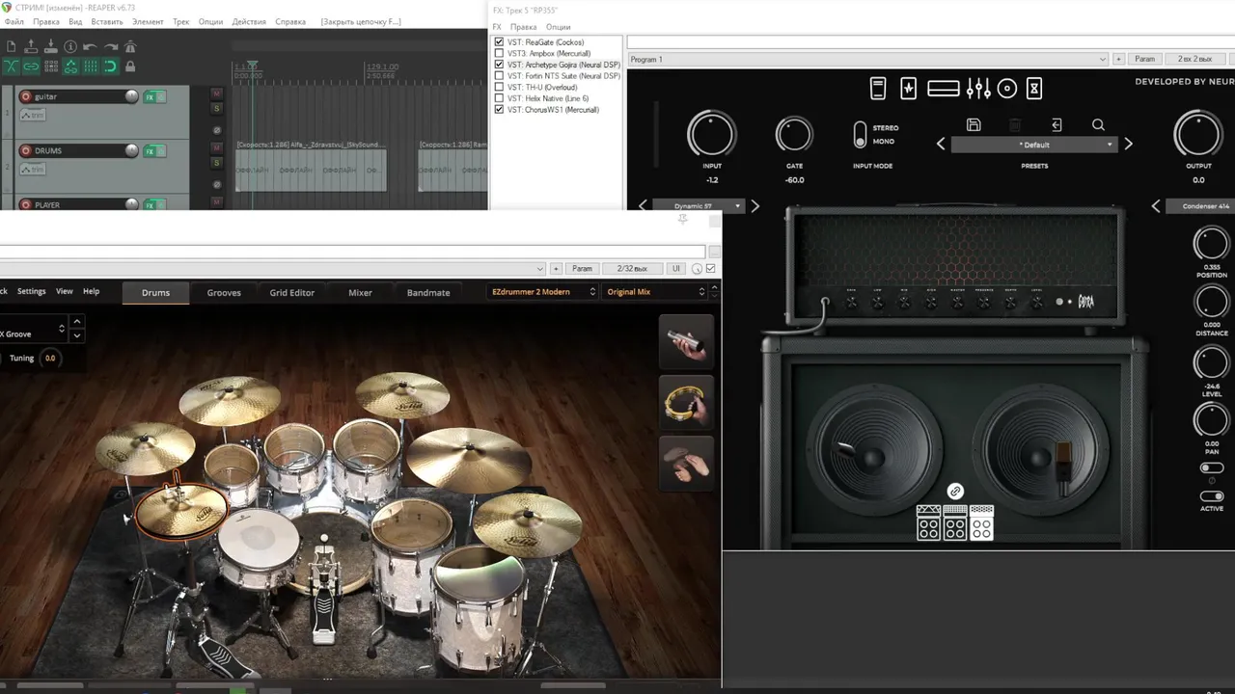1235x694 pixels.
Task: Click the link icon between cab microphones
Action: [x=955, y=491]
